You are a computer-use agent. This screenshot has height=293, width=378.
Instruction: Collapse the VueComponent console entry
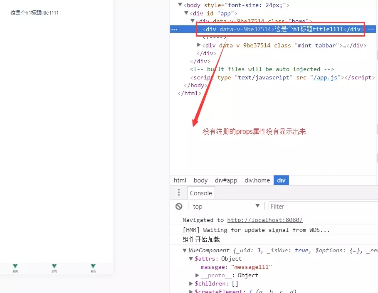184,250
